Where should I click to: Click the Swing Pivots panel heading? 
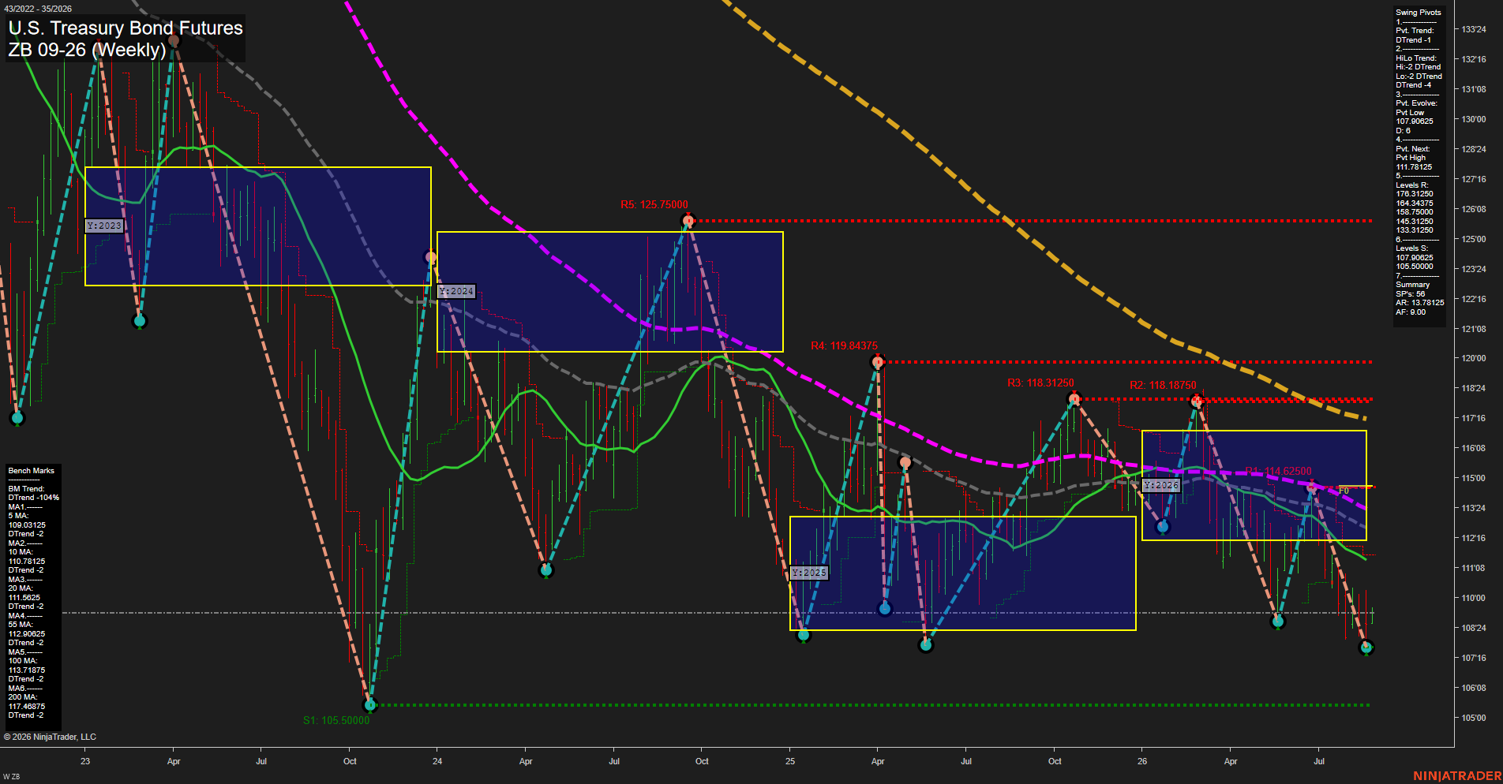tap(1418, 13)
